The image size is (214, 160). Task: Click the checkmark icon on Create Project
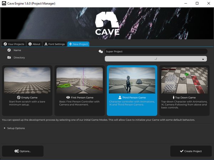click(182, 151)
